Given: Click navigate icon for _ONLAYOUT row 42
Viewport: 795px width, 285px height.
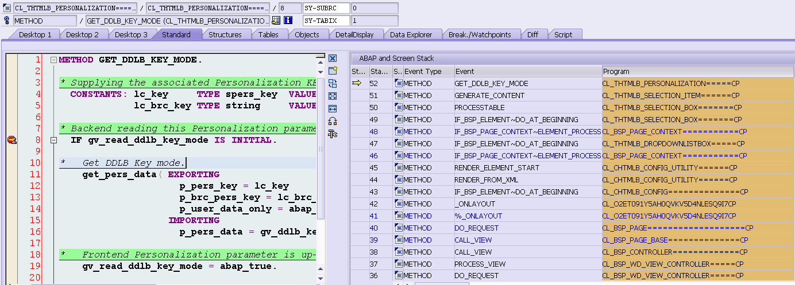Looking at the screenshot, I should 399,204.
